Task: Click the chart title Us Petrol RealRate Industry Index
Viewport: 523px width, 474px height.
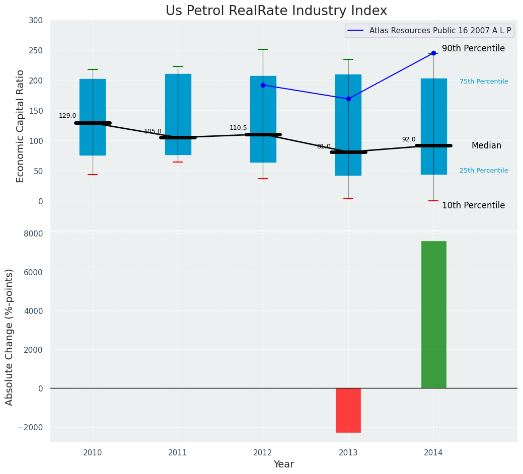Action: point(276,11)
